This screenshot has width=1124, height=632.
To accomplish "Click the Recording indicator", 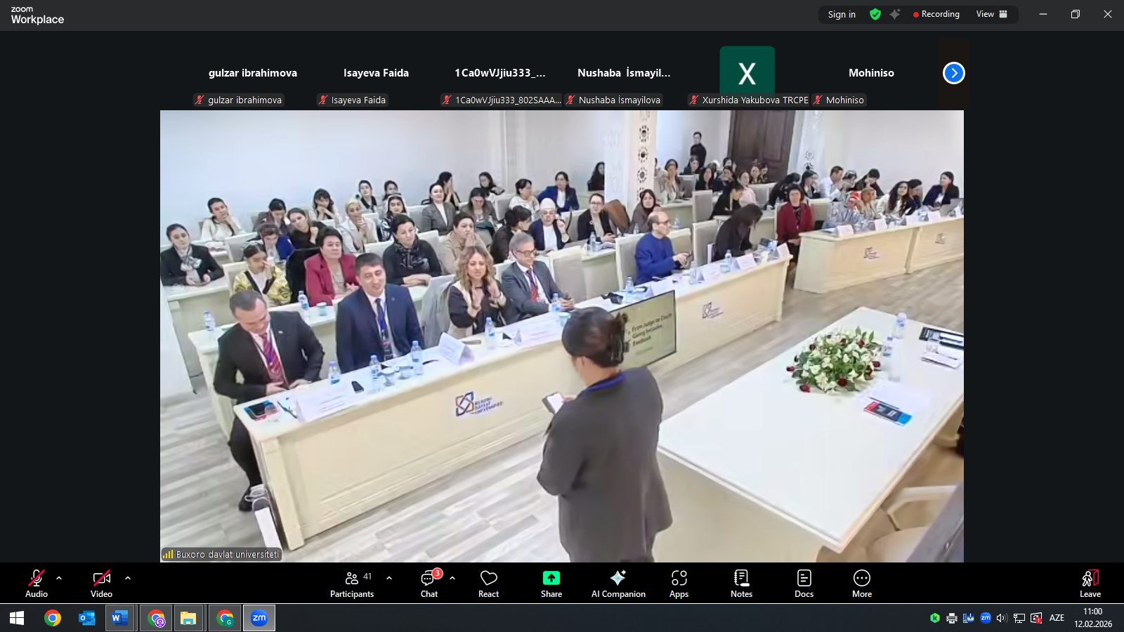I will [936, 14].
